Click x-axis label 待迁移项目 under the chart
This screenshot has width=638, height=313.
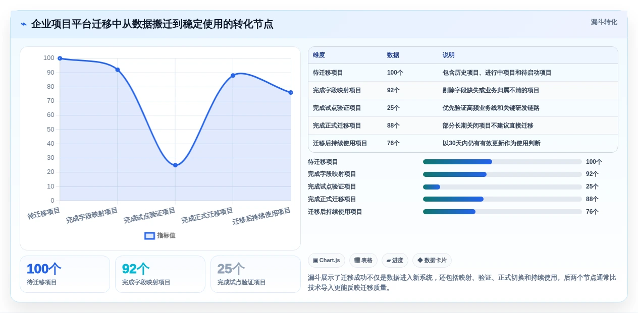click(44, 213)
